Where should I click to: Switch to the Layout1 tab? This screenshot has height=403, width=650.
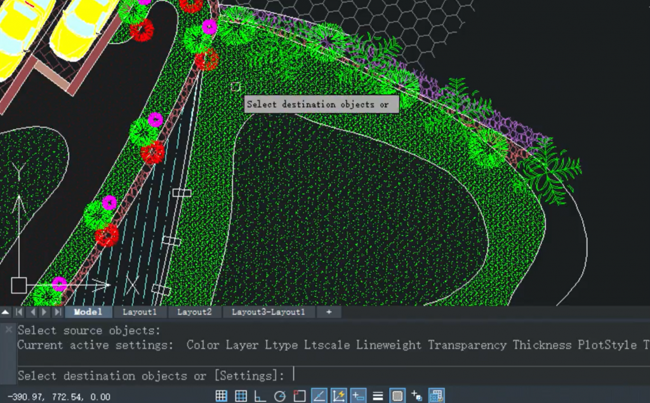tap(140, 312)
